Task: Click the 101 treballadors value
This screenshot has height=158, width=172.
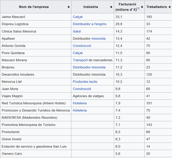Action: point(149,103)
